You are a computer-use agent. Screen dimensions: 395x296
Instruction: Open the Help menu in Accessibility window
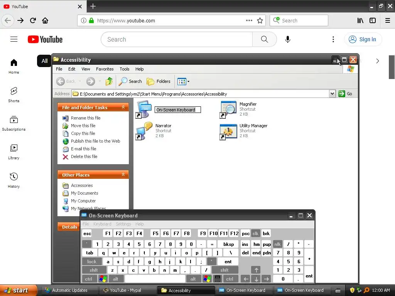(x=139, y=69)
